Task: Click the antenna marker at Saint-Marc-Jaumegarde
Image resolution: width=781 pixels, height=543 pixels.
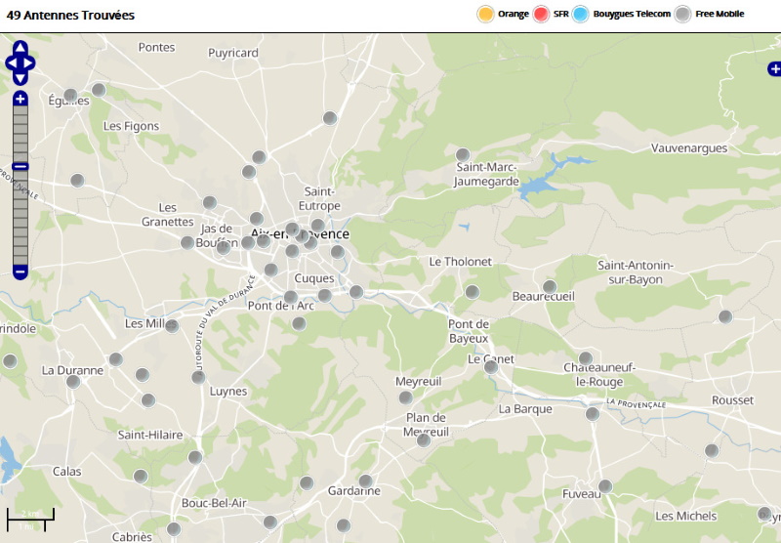Action: [x=463, y=154]
